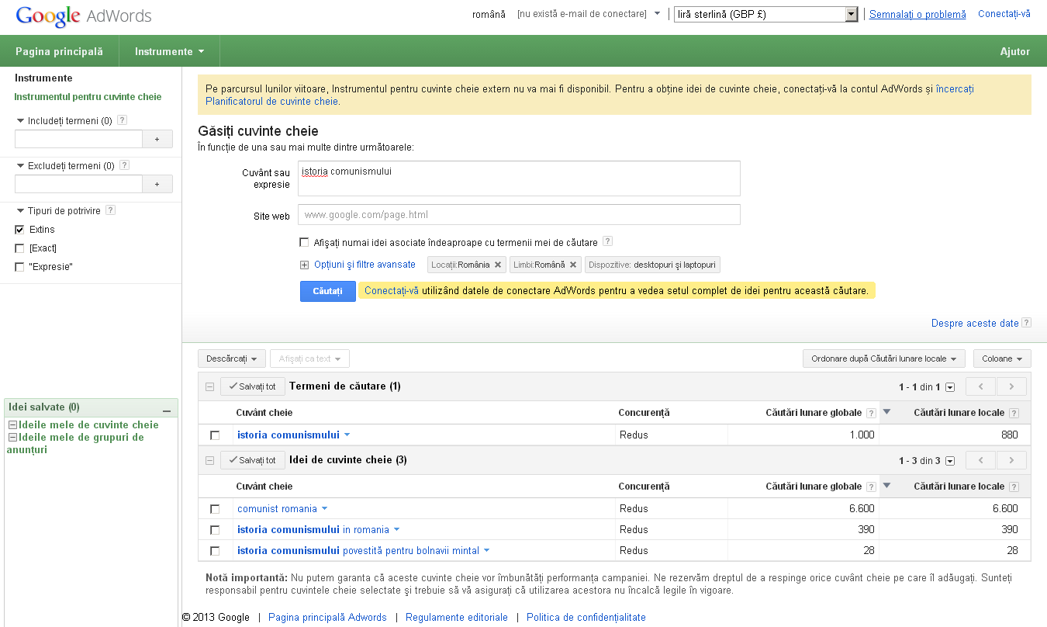Help icon for Căutări lunare locale in Termeni table

[x=1014, y=413]
